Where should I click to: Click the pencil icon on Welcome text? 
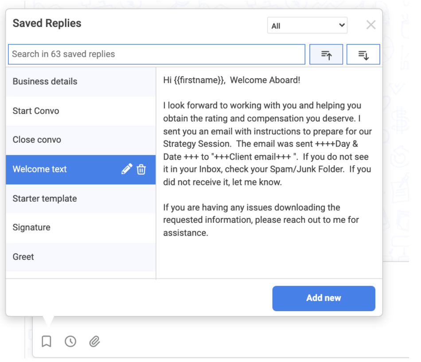tap(127, 169)
